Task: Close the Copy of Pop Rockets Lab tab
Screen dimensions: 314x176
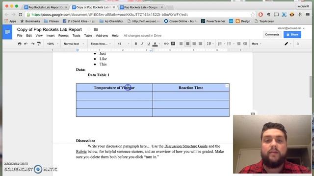Action: pos(114,7)
